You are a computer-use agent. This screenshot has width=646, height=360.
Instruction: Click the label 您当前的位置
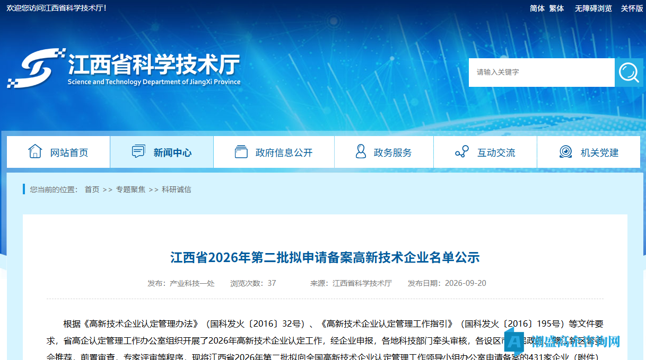click(54, 190)
